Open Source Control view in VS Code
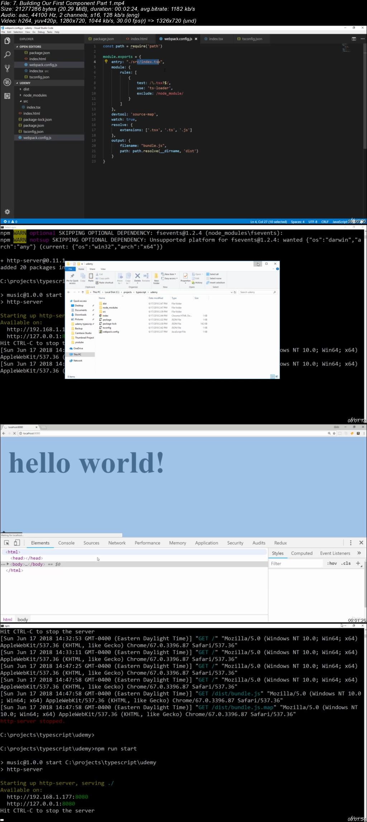The width and height of the screenshot is (367, 822). [7, 68]
